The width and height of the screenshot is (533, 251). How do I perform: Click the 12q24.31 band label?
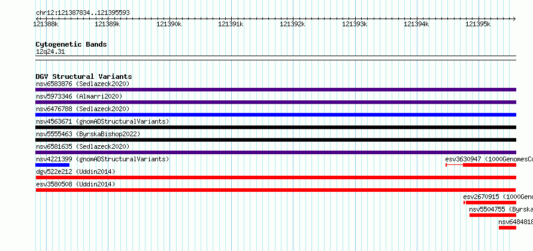pos(50,52)
